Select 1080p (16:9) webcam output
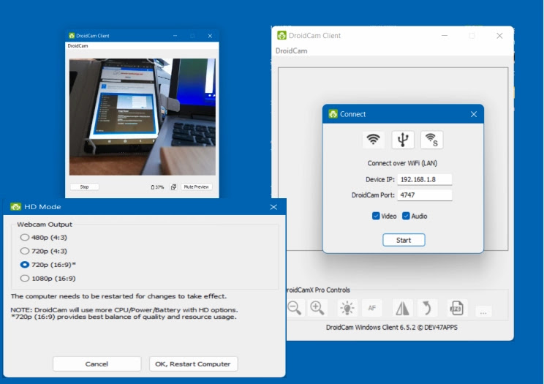544x384 pixels. click(24, 279)
